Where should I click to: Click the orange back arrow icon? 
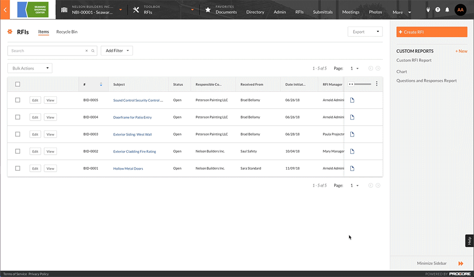pyautogui.click(x=4, y=10)
